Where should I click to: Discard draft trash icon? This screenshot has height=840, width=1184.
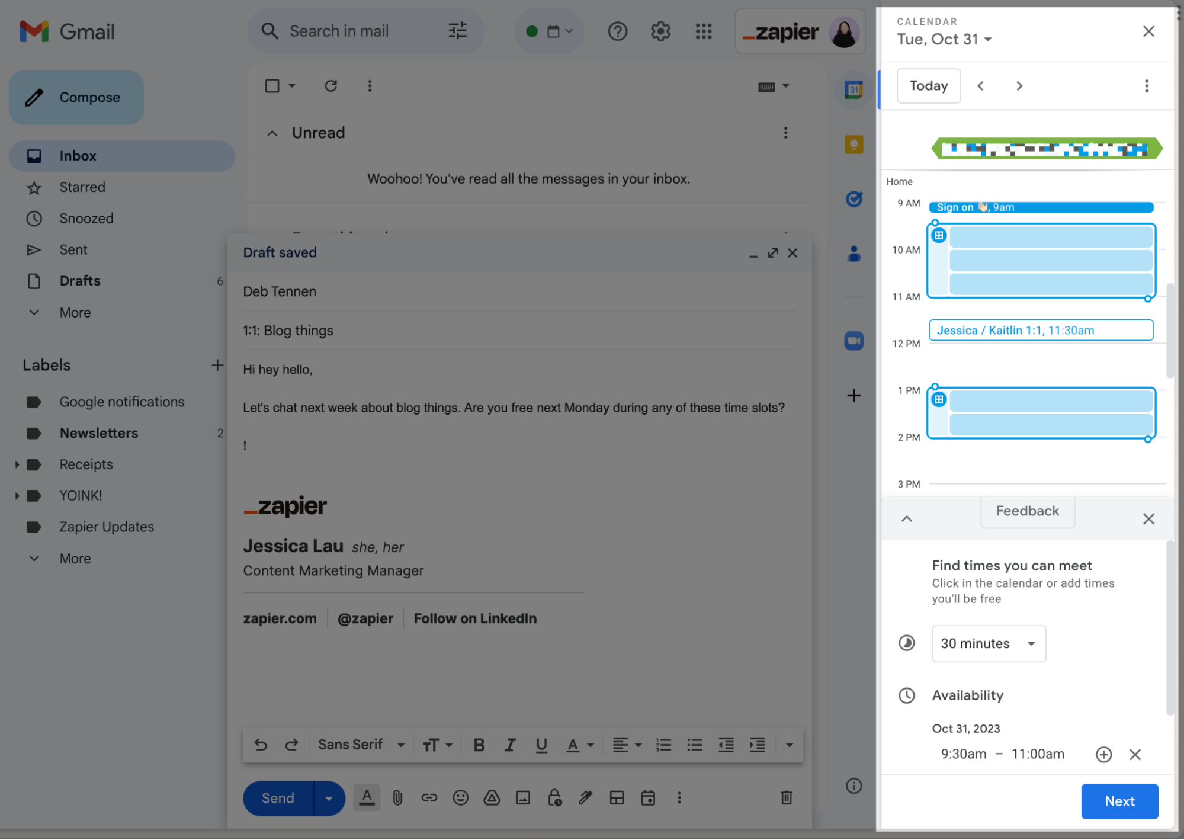point(786,799)
